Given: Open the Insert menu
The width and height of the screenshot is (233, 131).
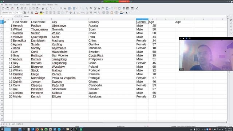Looking at the screenshot, I should 16,5.
